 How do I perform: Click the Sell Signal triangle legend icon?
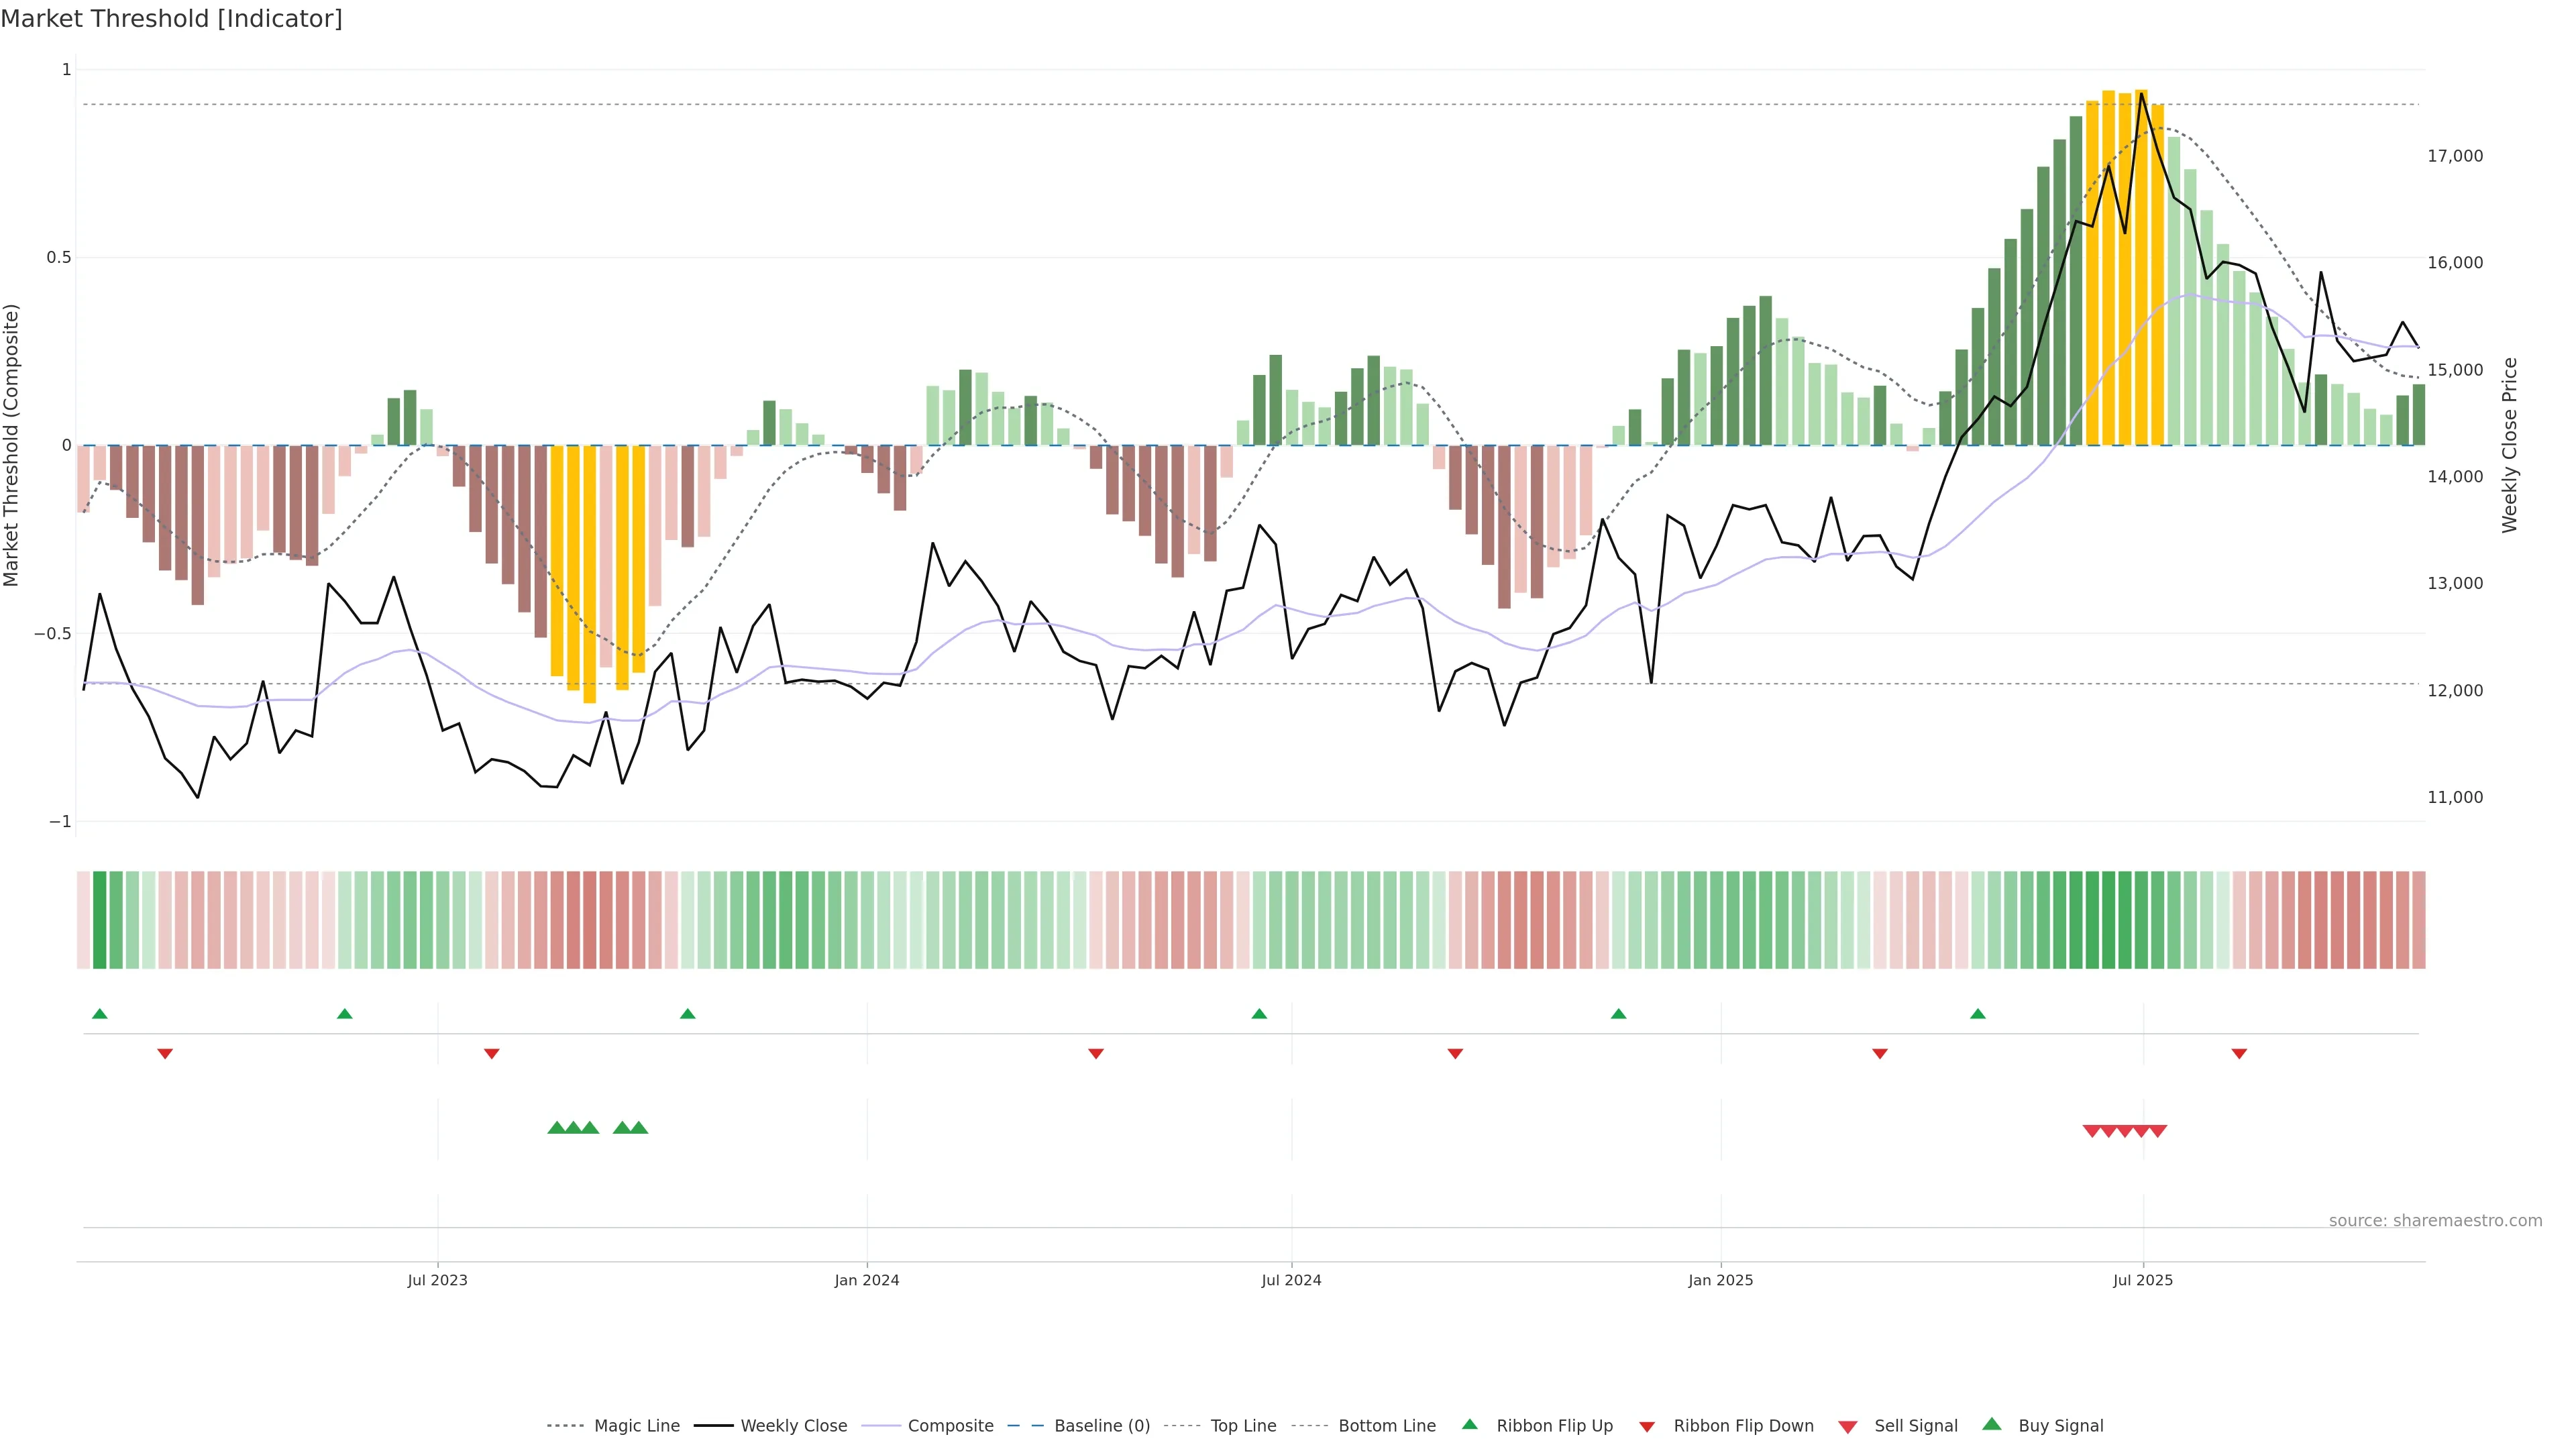pyautogui.click(x=1848, y=1427)
